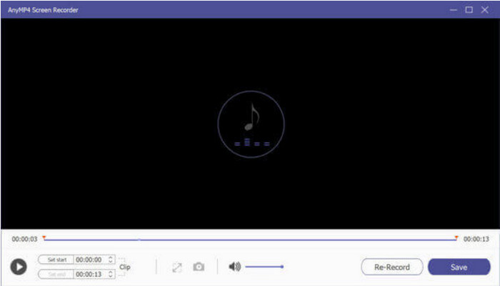Click the Clip label
This screenshot has height=286, width=500.
tap(125, 267)
